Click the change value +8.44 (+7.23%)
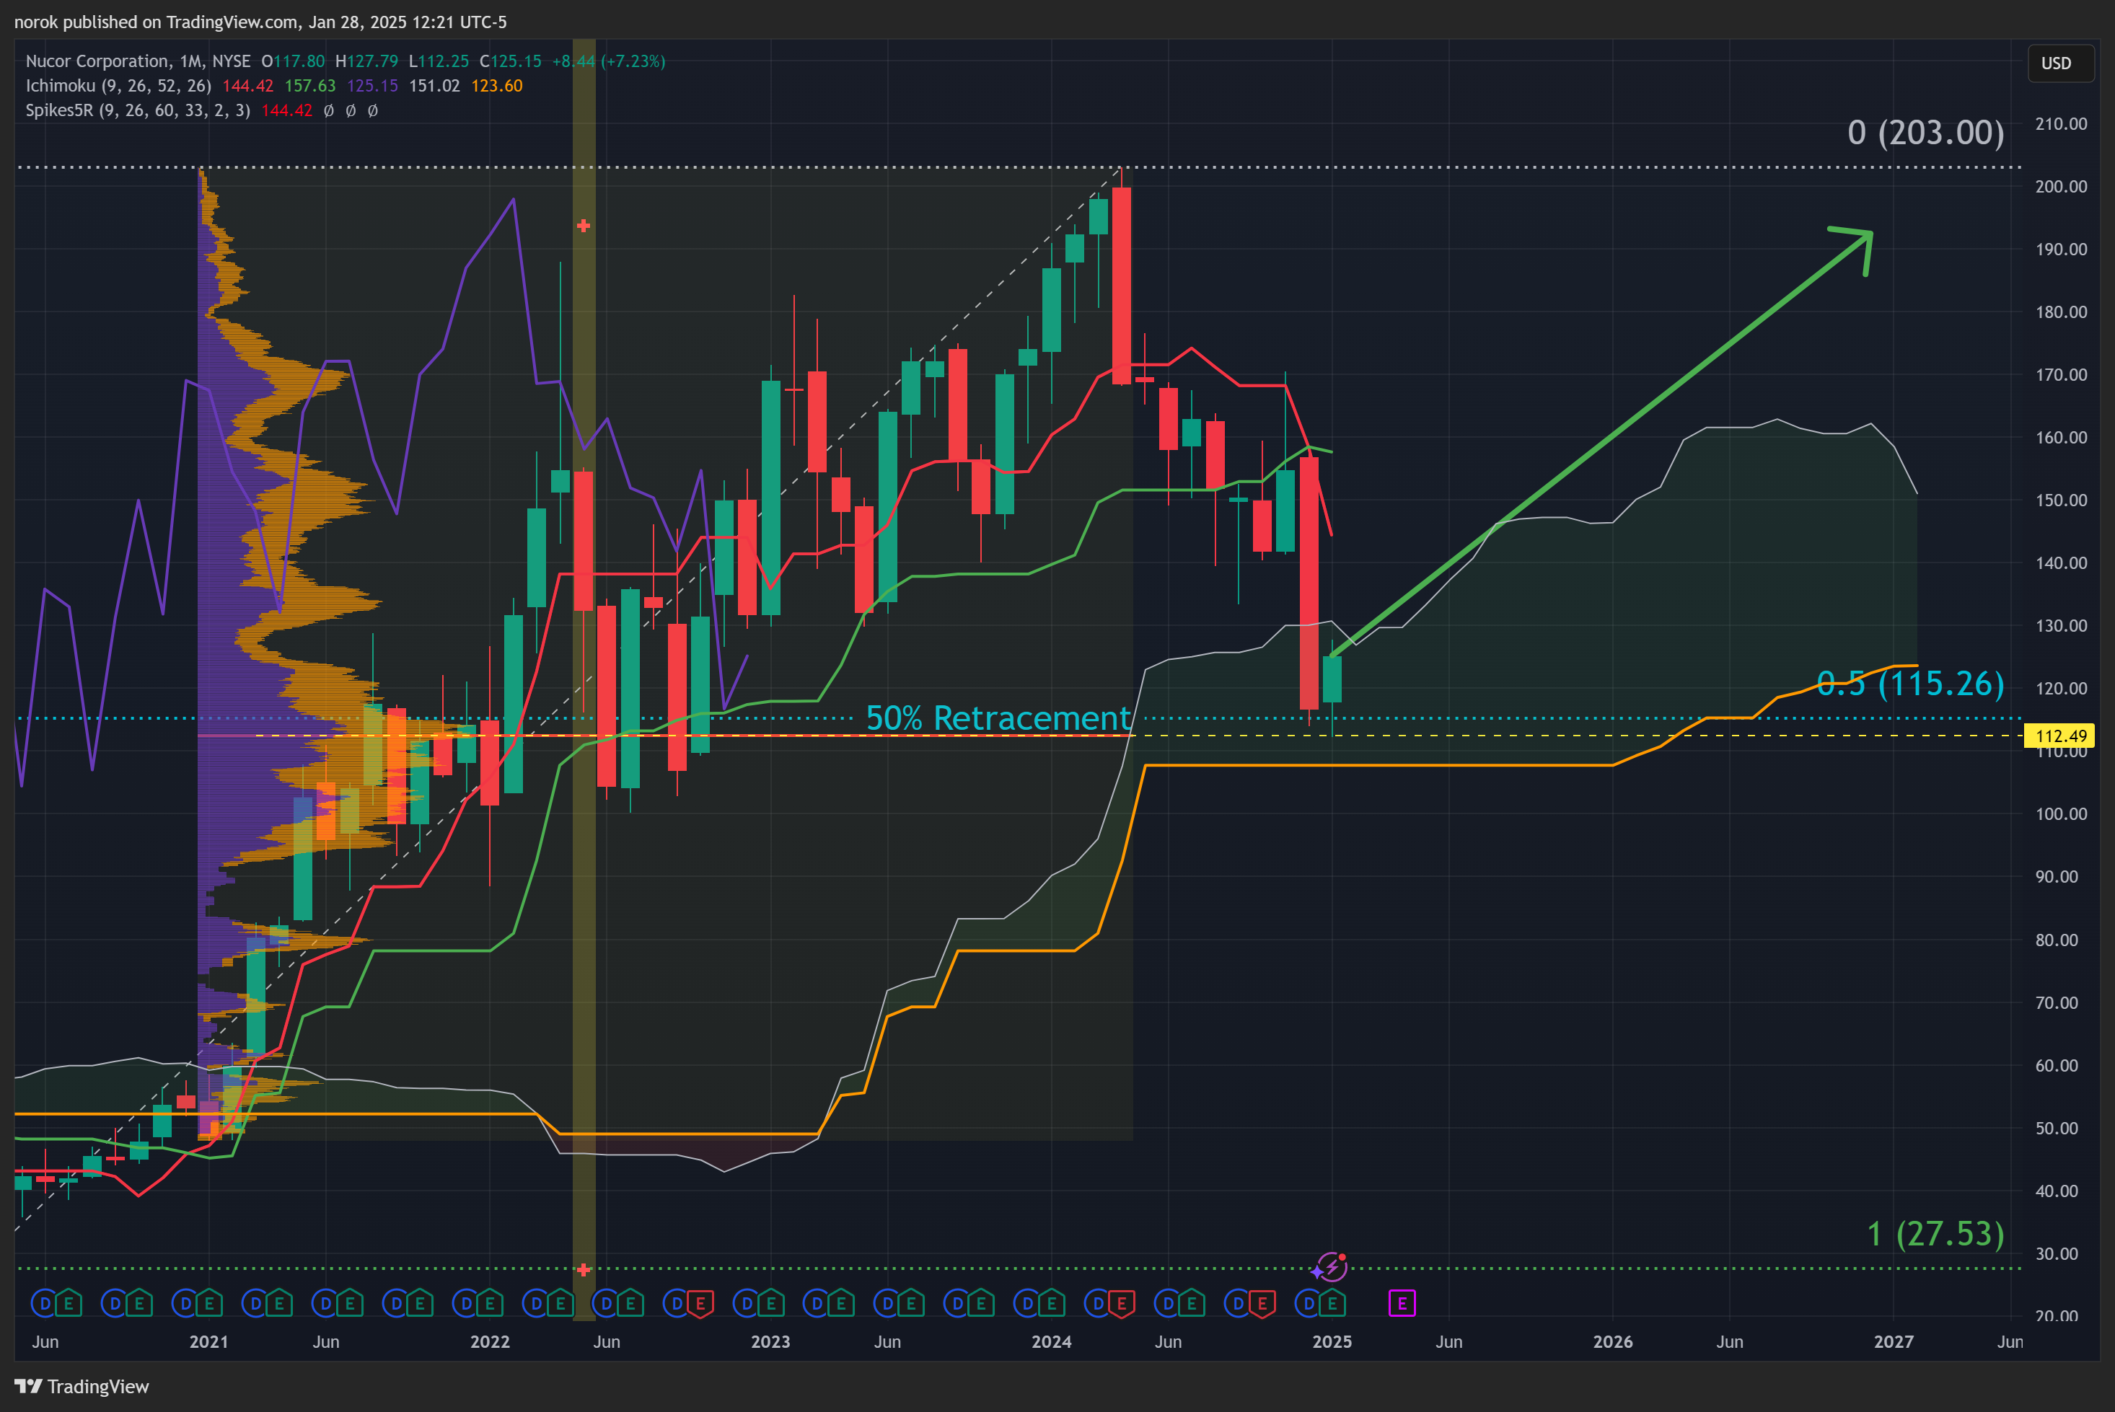Viewport: 2115px width, 1412px height. [609, 61]
